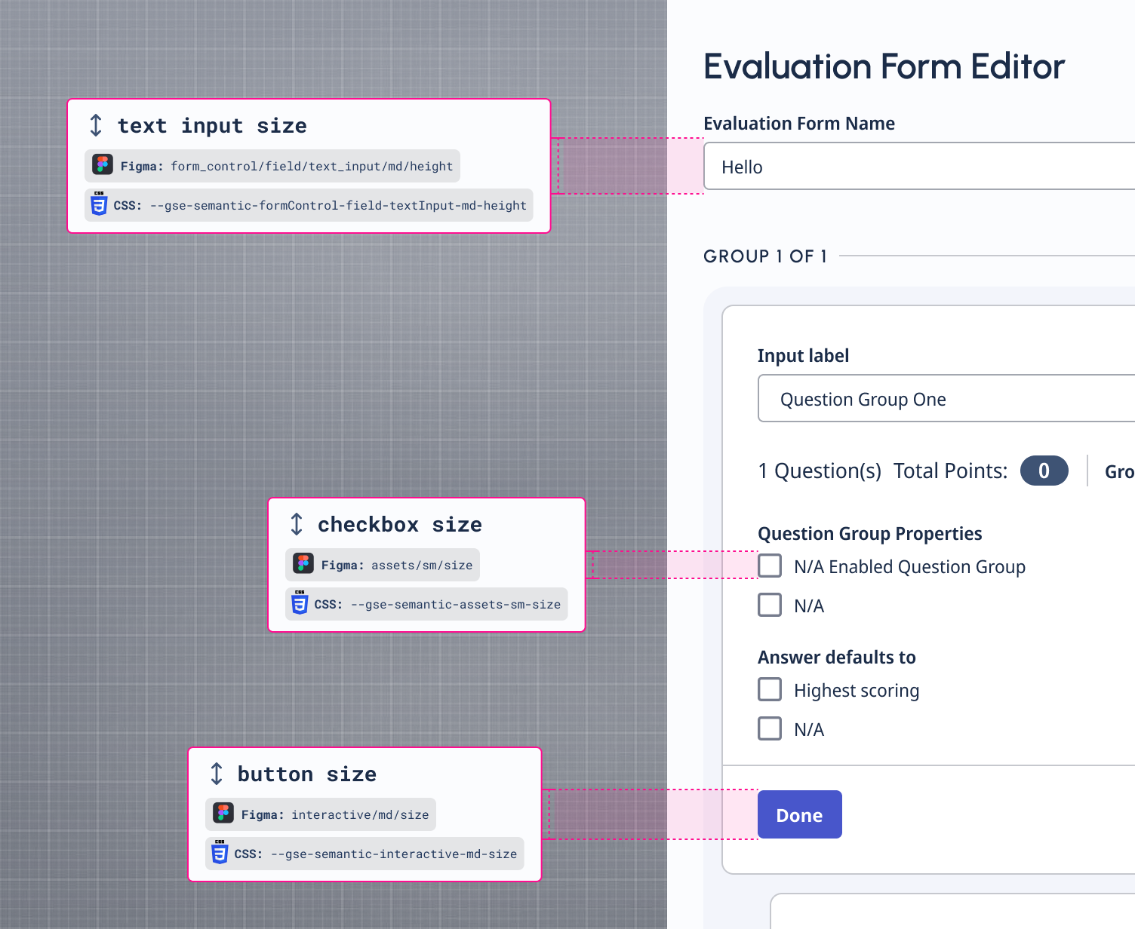Image resolution: width=1135 pixels, height=929 pixels.
Task: Click the vertical resize arrow beside button size
Action: tap(217, 774)
